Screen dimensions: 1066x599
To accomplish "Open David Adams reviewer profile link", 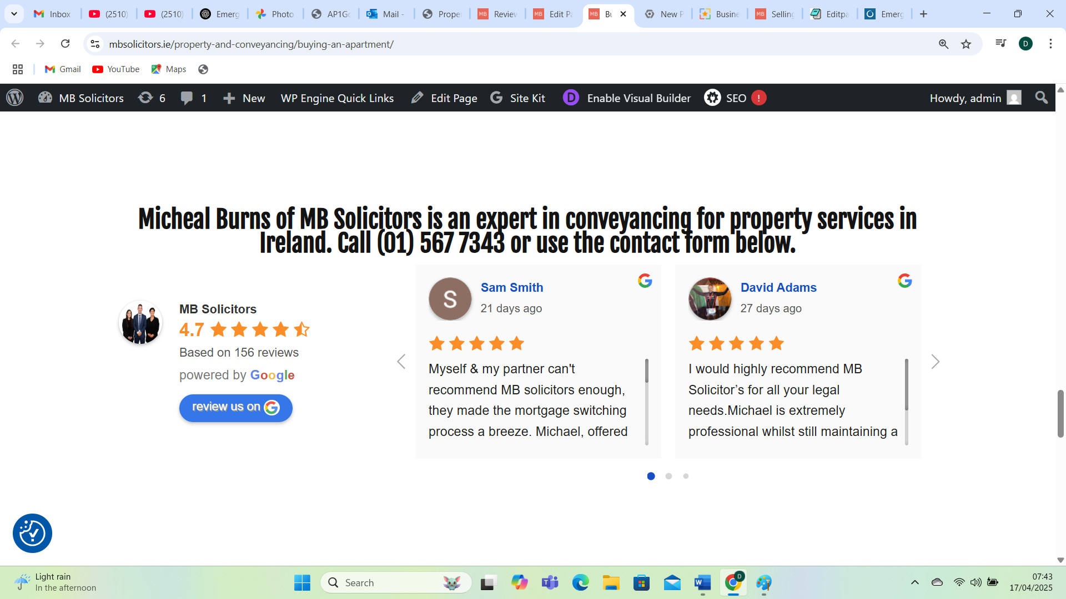I will click(x=778, y=287).
